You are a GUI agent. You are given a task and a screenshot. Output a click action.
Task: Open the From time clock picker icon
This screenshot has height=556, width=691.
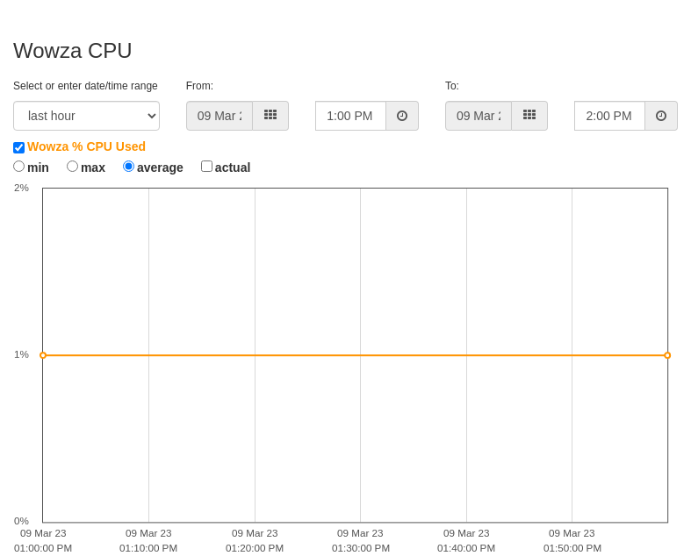[x=402, y=116]
